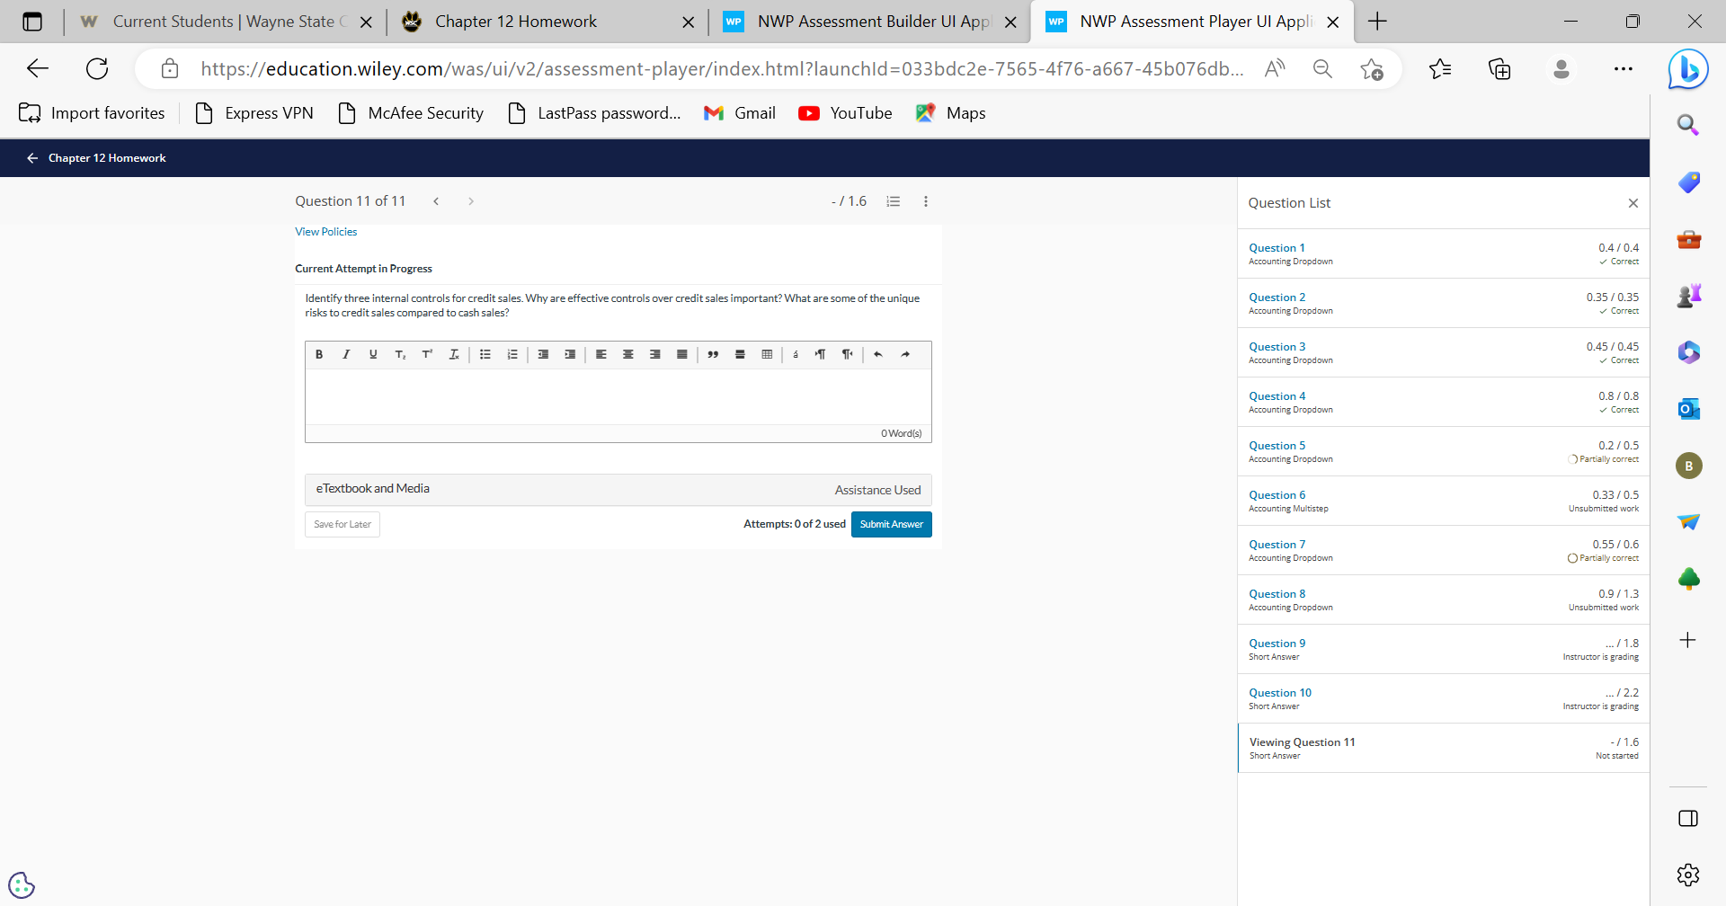The image size is (1726, 906).
Task: Justify text in editor
Action: 682,354
